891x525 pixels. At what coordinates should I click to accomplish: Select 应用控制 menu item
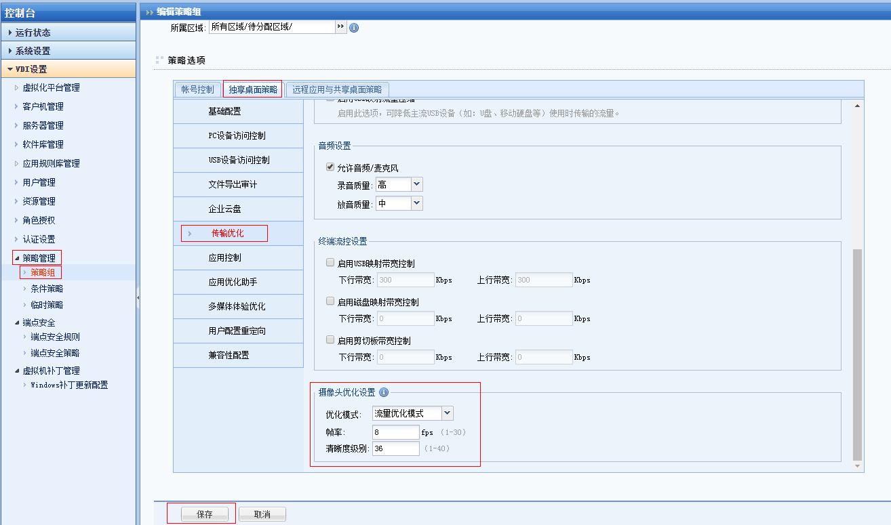pos(238,257)
